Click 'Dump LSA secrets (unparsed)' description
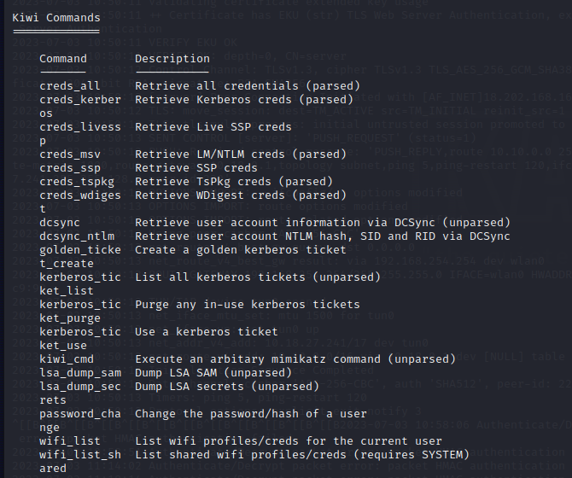 (x=227, y=387)
